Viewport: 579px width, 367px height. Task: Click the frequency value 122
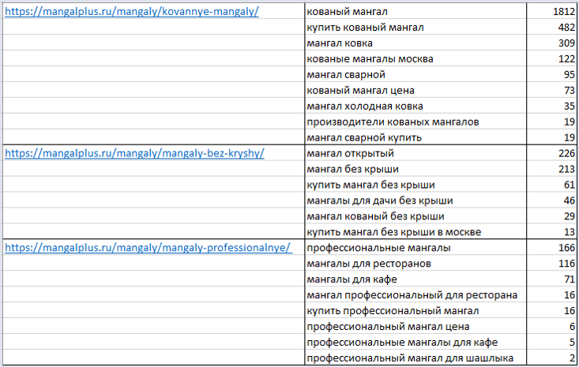tap(566, 59)
